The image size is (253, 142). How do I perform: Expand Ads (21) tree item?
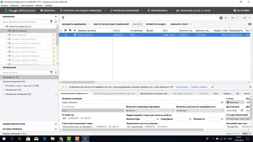coord(4,90)
